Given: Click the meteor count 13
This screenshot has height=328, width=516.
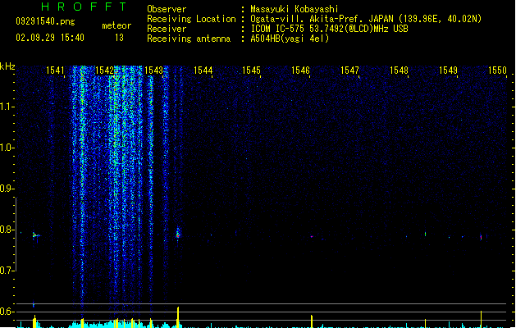Looking at the screenshot, I should pyautogui.click(x=119, y=38).
